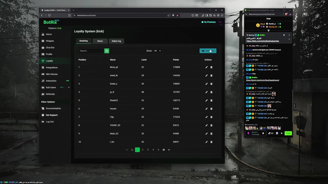This screenshot has width=328, height=184.
Task: Open the pinned message three-dot menu
Action: click(289, 35)
